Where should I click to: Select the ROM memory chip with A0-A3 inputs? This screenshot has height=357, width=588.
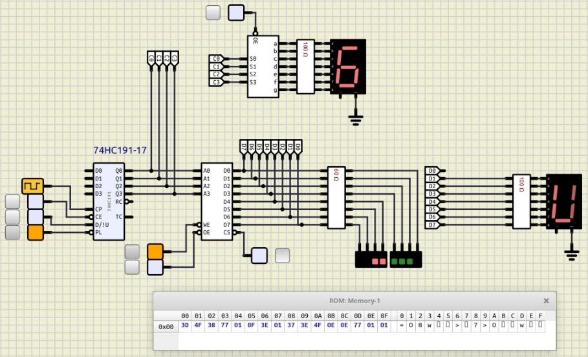point(217,201)
